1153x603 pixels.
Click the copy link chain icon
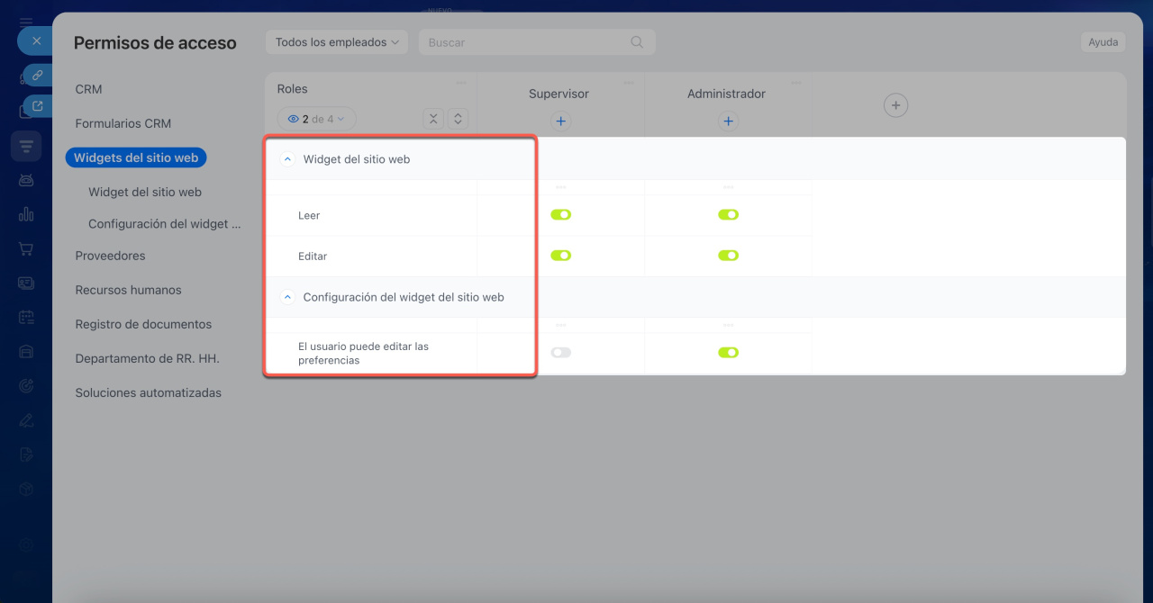pyautogui.click(x=38, y=76)
